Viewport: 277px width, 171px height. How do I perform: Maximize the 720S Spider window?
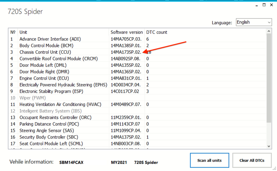264,5
